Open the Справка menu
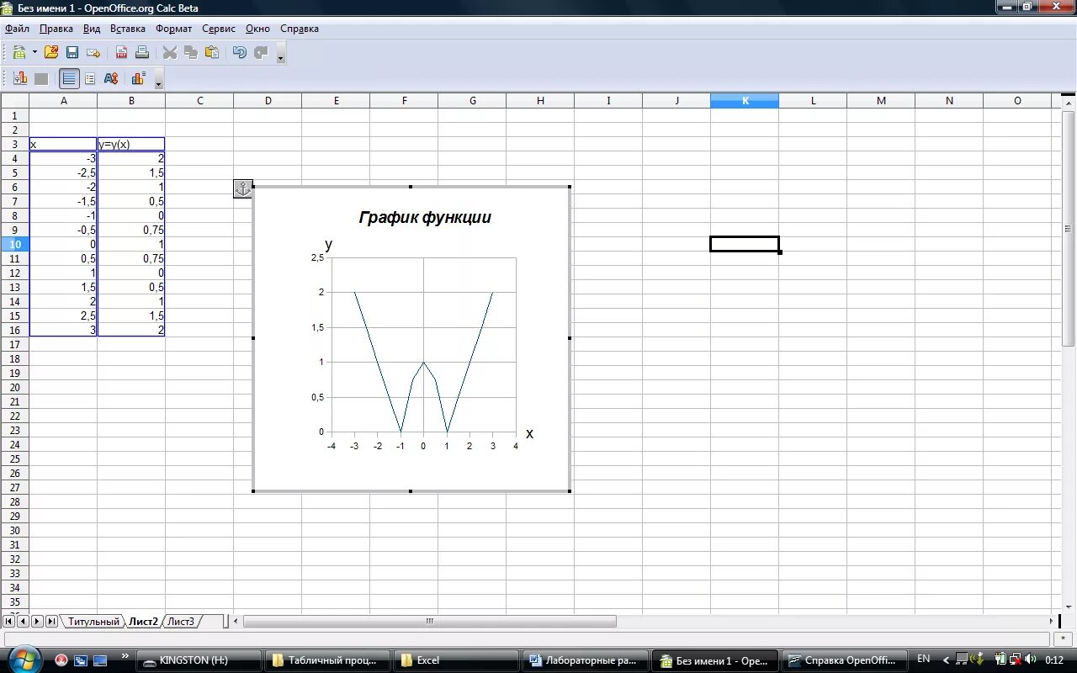The image size is (1077, 673). point(300,29)
